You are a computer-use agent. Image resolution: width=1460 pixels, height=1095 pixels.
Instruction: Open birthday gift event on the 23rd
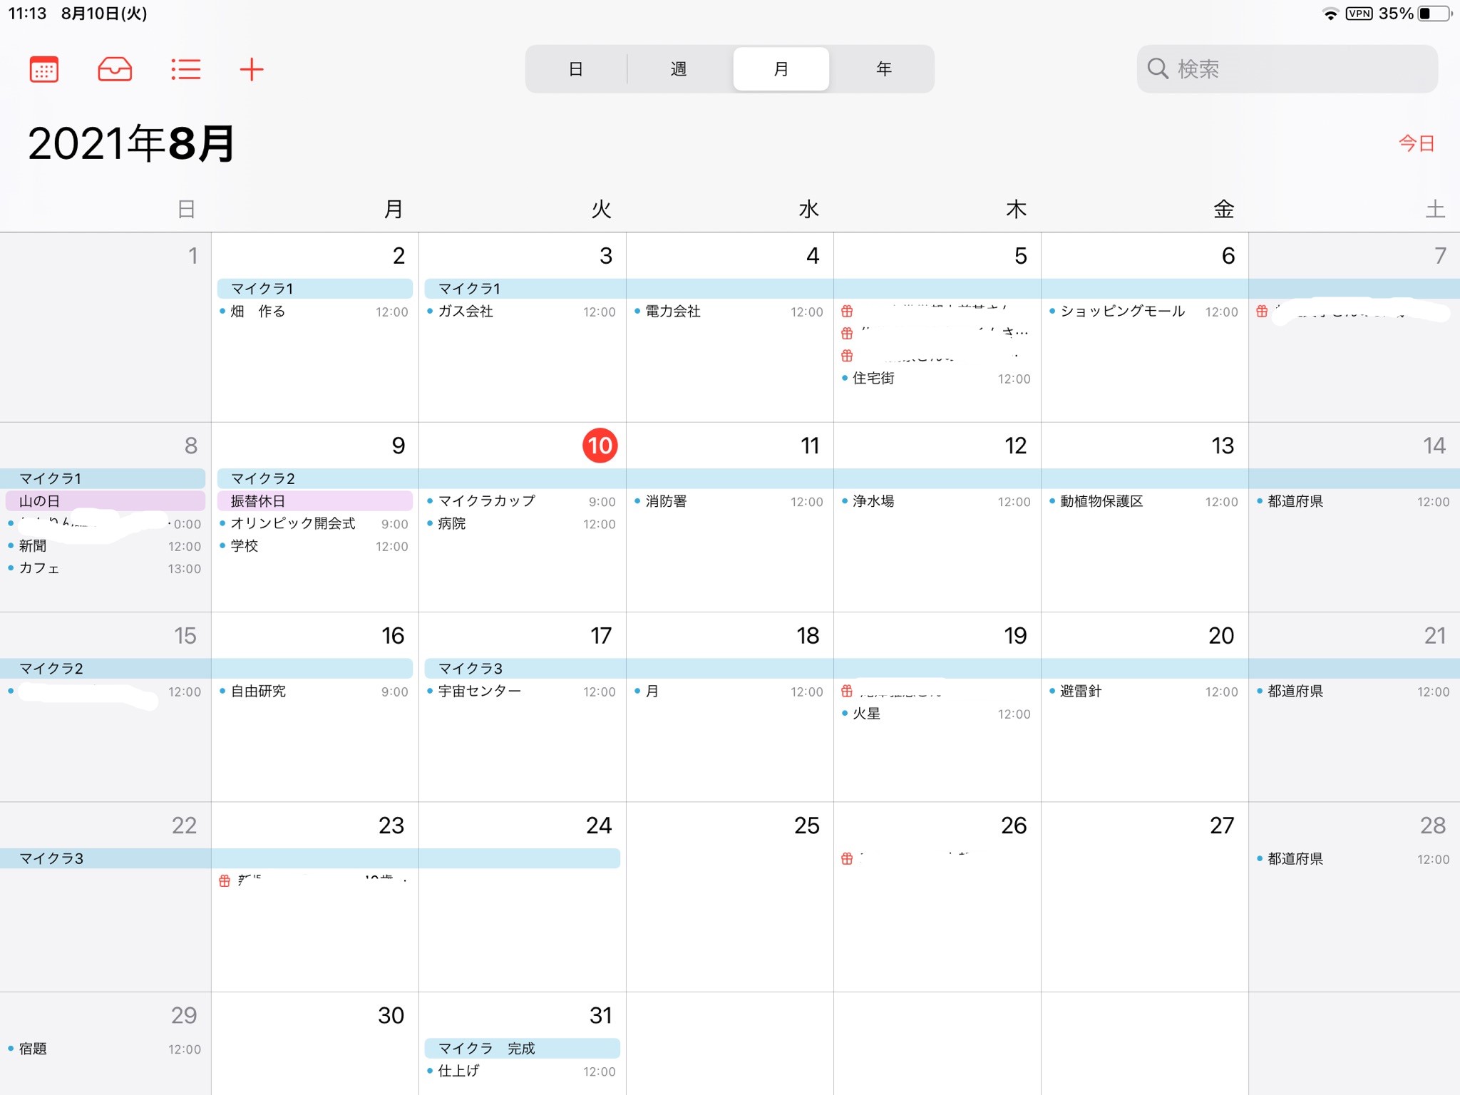point(314,880)
